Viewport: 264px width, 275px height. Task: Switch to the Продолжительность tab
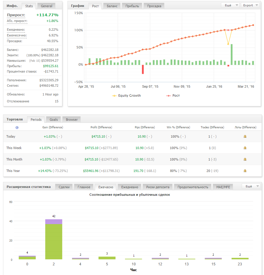pyautogui.click(x=193, y=187)
